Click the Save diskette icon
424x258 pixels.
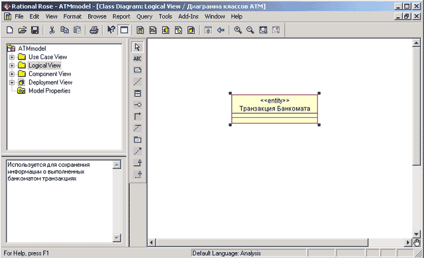pyautogui.click(x=35, y=30)
